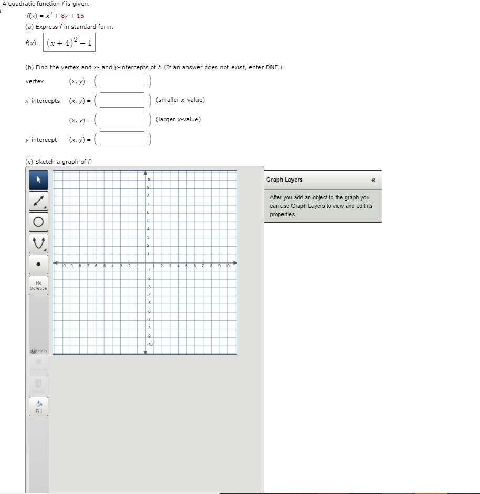Collapse the Graph Layers panel
The width and height of the screenshot is (480, 494).
pyautogui.click(x=372, y=180)
